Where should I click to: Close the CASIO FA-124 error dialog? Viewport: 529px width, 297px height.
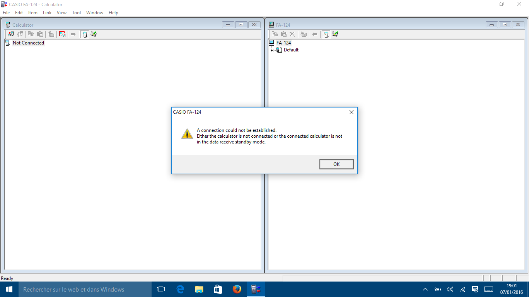click(351, 112)
